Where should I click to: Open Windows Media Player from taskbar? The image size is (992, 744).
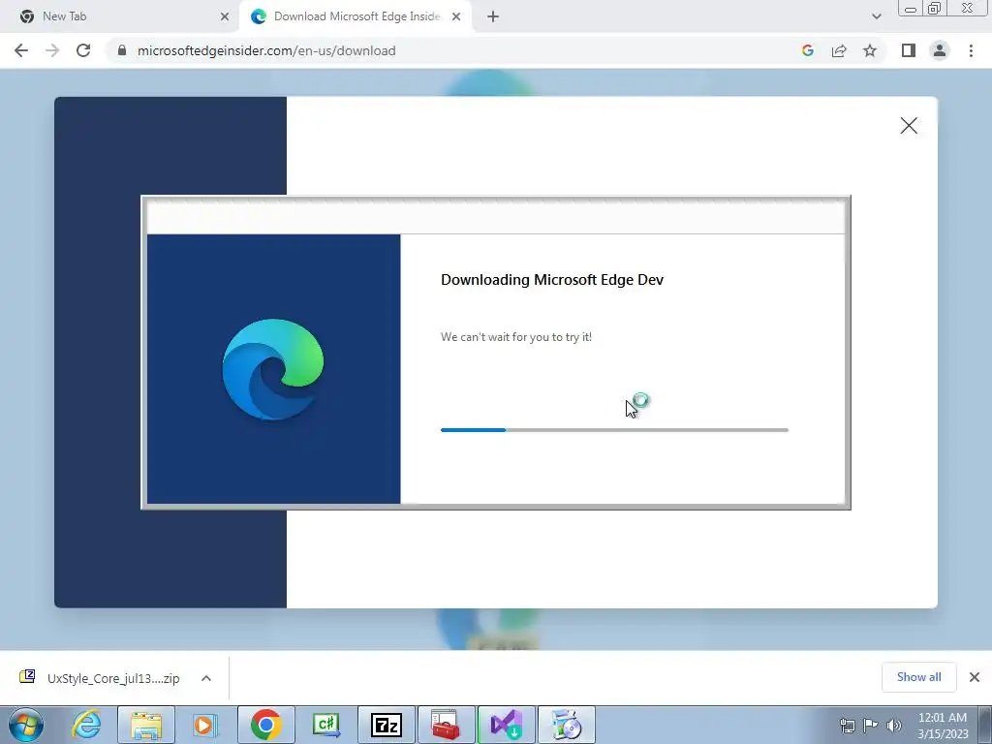click(x=204, y=725)
